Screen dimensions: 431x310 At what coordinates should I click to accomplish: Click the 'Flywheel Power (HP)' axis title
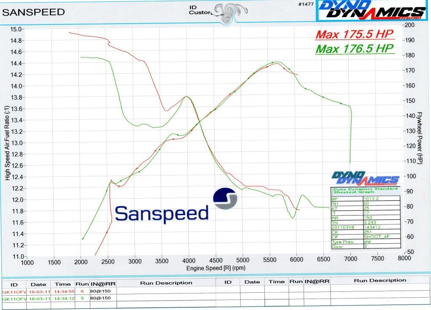tap(420, 138)
